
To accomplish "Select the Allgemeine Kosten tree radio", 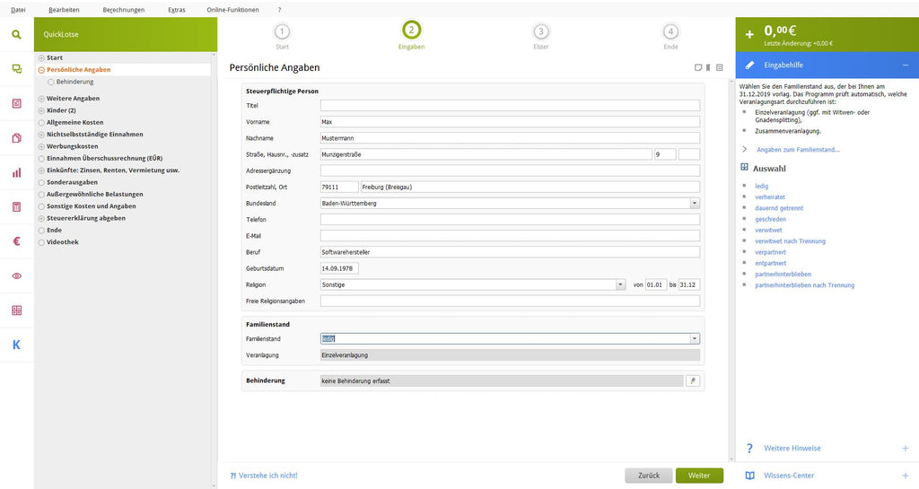I will pyautogui.click(x=41, y=123).
